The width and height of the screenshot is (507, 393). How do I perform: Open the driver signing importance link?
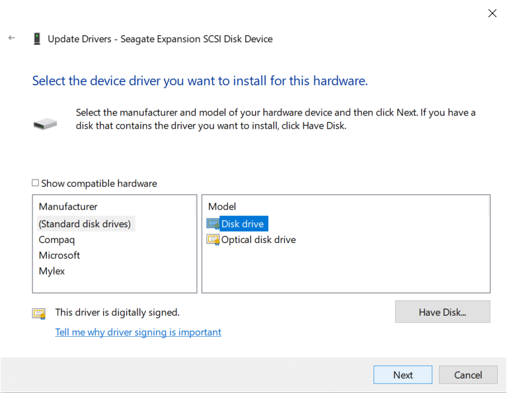click(138, 332)
